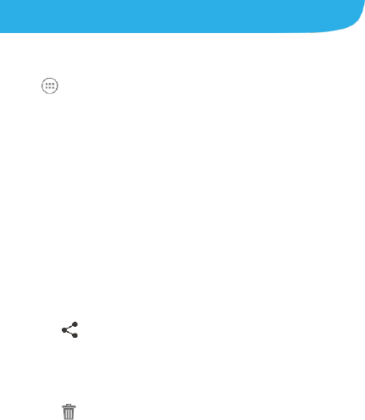
Task: Launch all apps via circled dots icon
Action: coord(50,86)
